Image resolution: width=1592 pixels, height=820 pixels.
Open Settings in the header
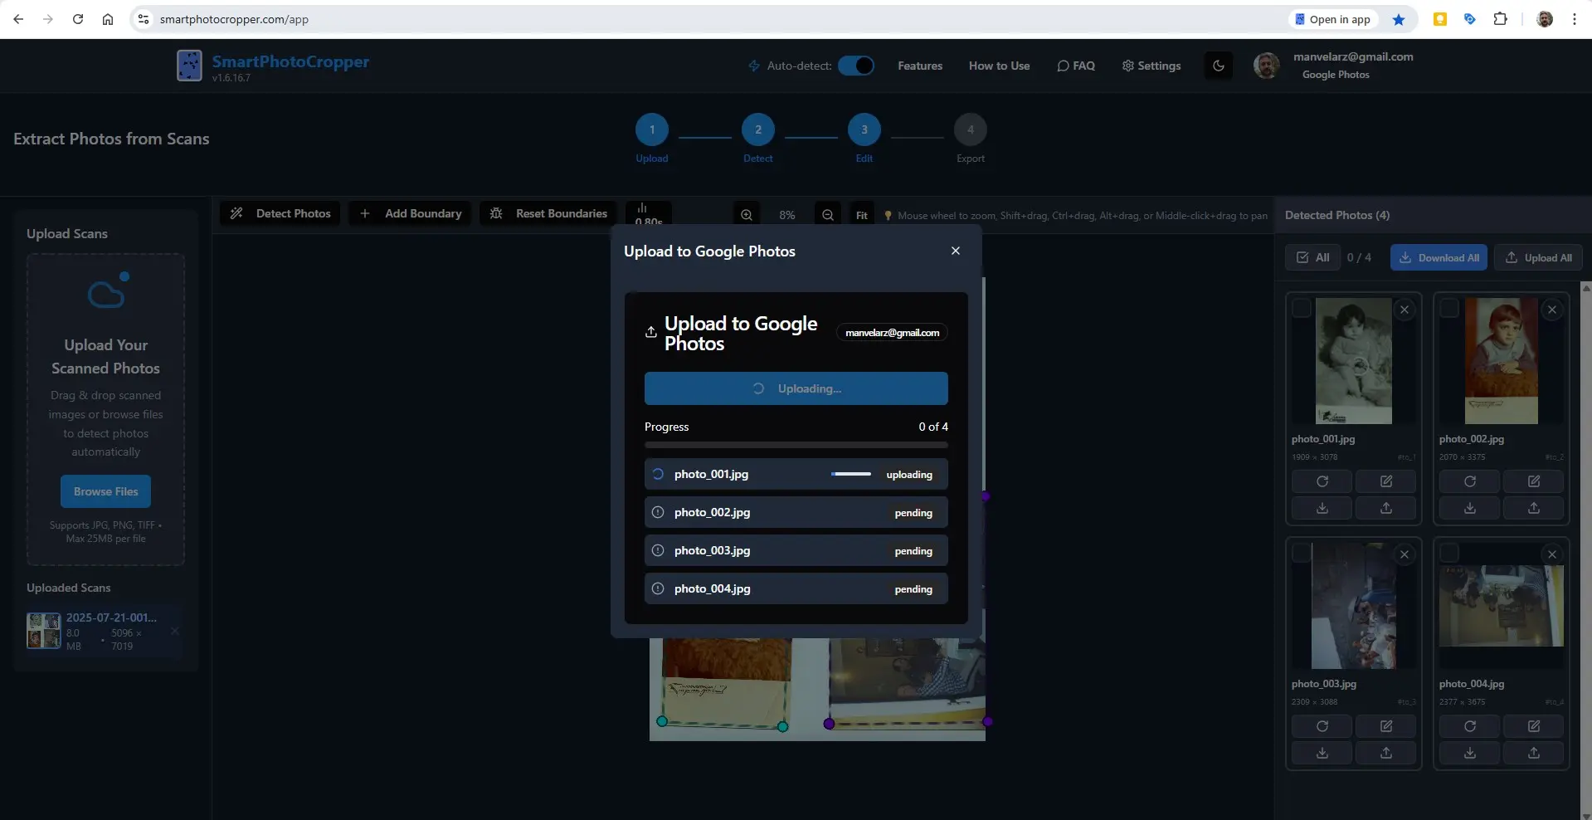pyautogui.click(x=1151, y=66)
